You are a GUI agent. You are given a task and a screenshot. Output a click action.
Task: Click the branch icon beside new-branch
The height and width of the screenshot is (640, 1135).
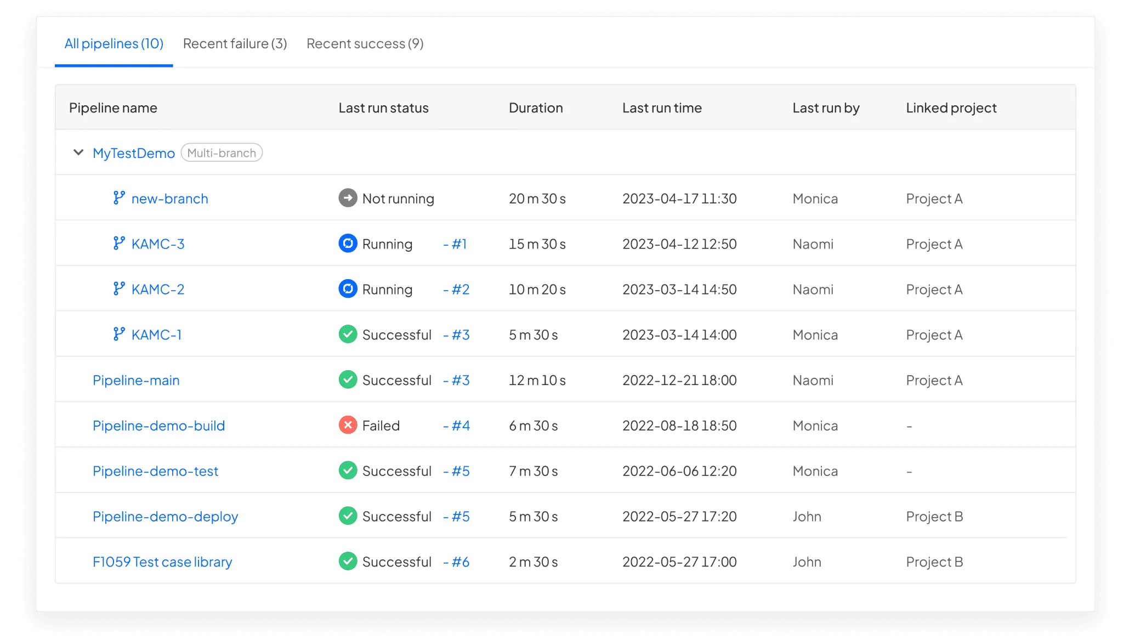pyautogui.click(x=118, y=198)
